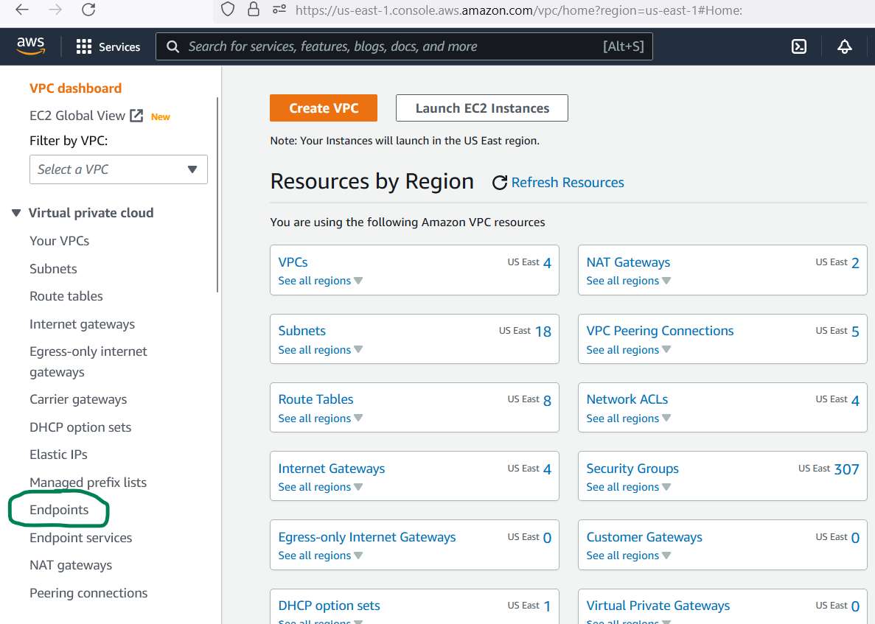The width and height of the screenshot is (875, 624).
Task: Open the DHCP option sets resource card link
Action: (329, 606)
